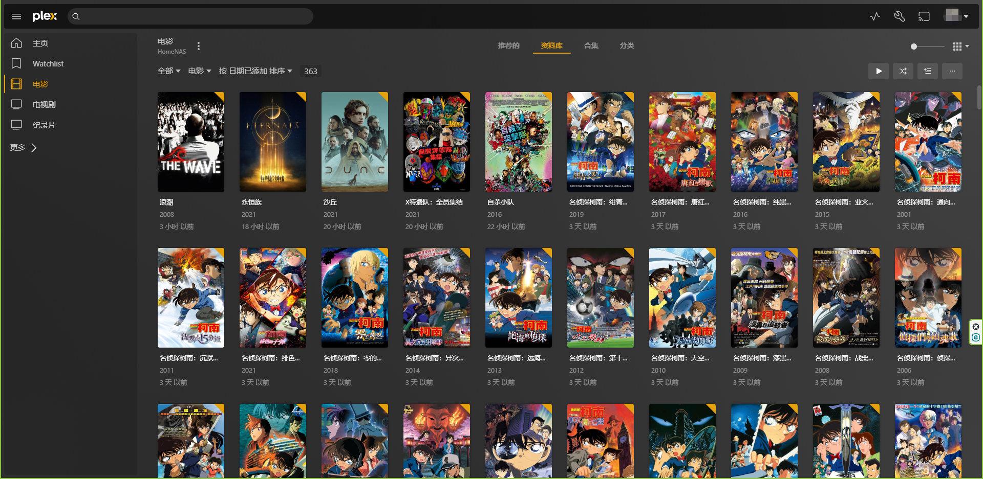Viewport: 983px width, 479px height.
Task: Open 名侦探柯南：唐红... poster
Action: 682,142
